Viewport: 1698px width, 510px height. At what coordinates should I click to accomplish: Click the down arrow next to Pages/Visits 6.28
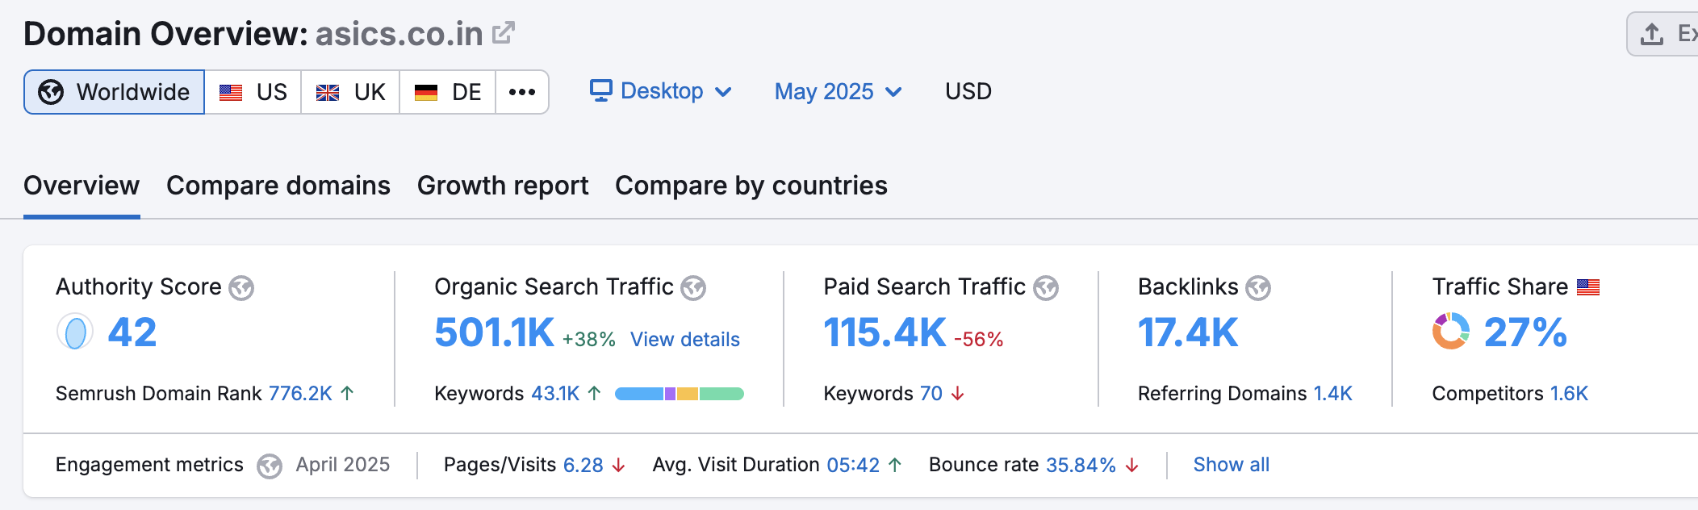[618, 466]
